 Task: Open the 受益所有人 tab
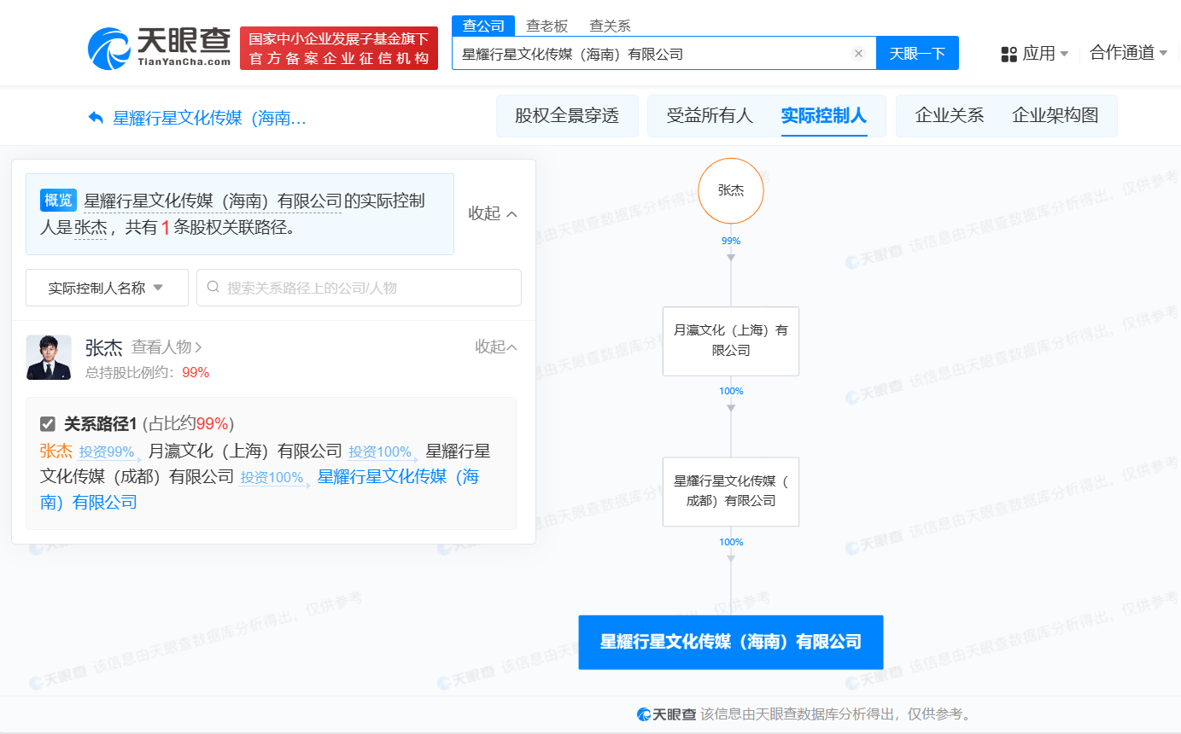(x=710, y=116)
